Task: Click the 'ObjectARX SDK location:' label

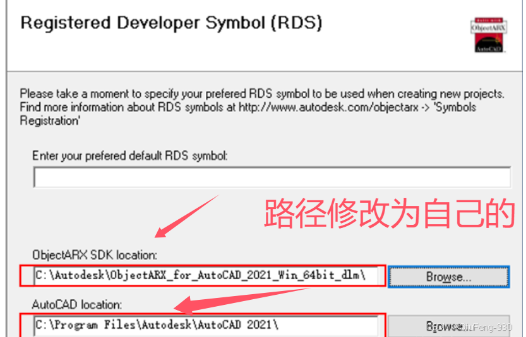Action: point(95,255)
